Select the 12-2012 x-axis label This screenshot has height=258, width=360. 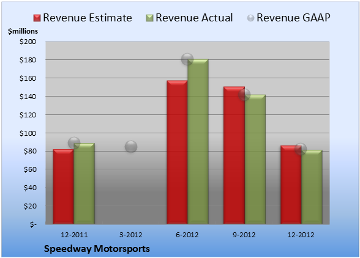(x=301, y=235)
